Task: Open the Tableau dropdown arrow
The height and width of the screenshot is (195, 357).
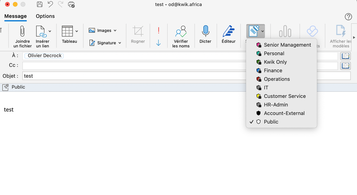Action: tap(77, 31)
